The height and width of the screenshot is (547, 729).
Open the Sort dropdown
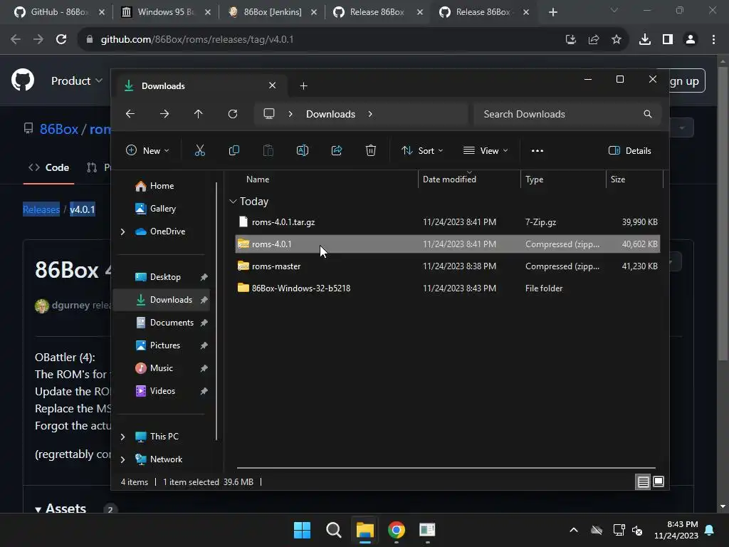422,151
